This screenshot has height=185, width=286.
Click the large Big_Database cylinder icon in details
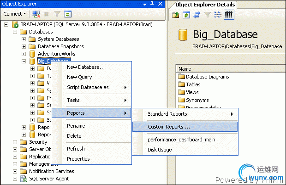pyautogui.click(x=183, y=35)
